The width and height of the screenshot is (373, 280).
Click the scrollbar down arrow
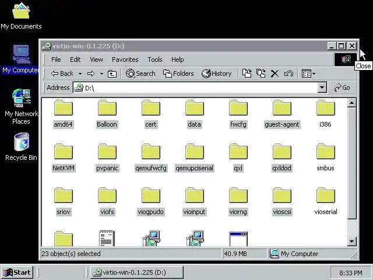[351, 242]
